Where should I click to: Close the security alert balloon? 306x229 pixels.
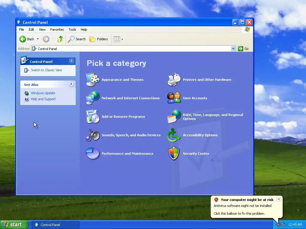click(x=279, y=199)
